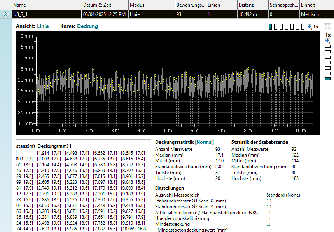Select the teal view square in top toolbar

(270, 27)
